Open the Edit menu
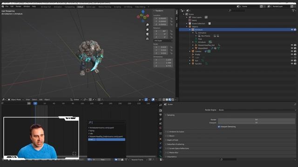 point(12,6)
